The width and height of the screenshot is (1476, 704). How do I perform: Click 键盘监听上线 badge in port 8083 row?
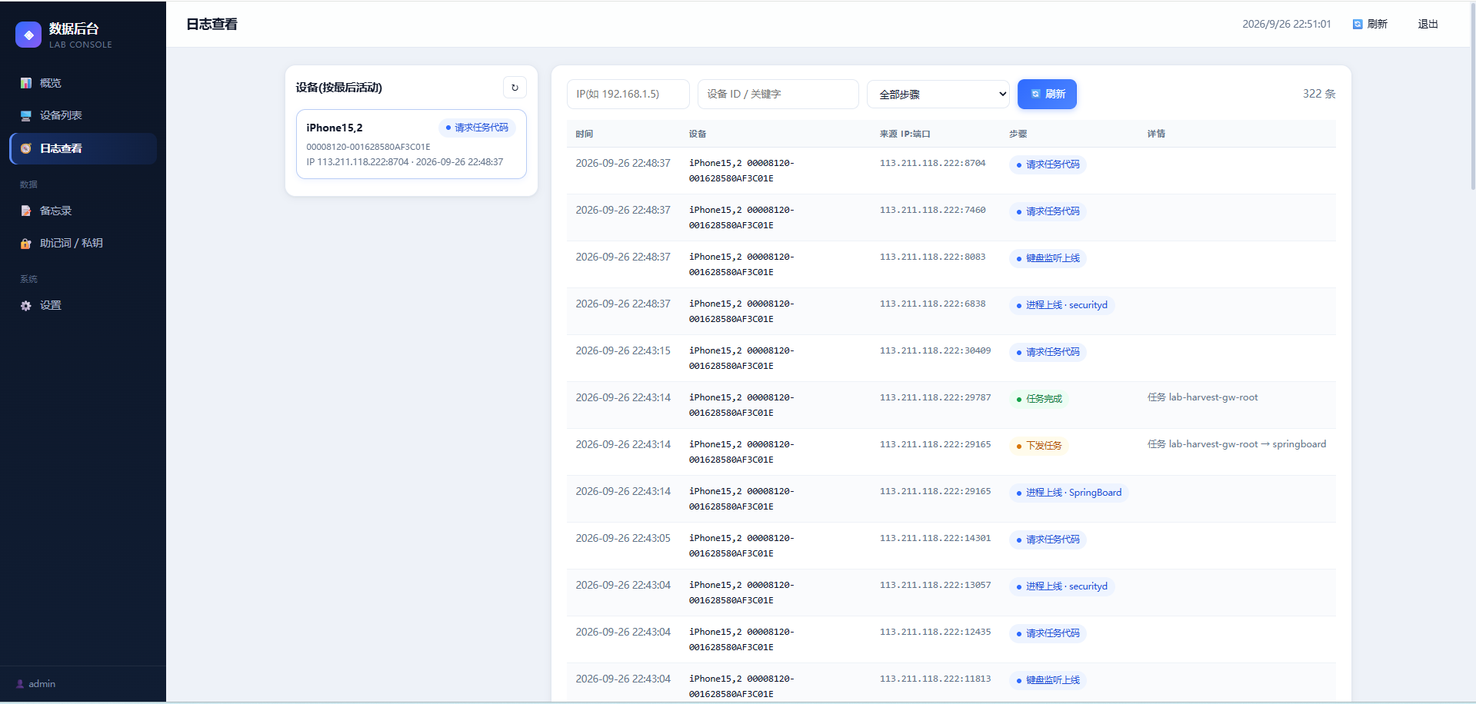pos(1048,258)
